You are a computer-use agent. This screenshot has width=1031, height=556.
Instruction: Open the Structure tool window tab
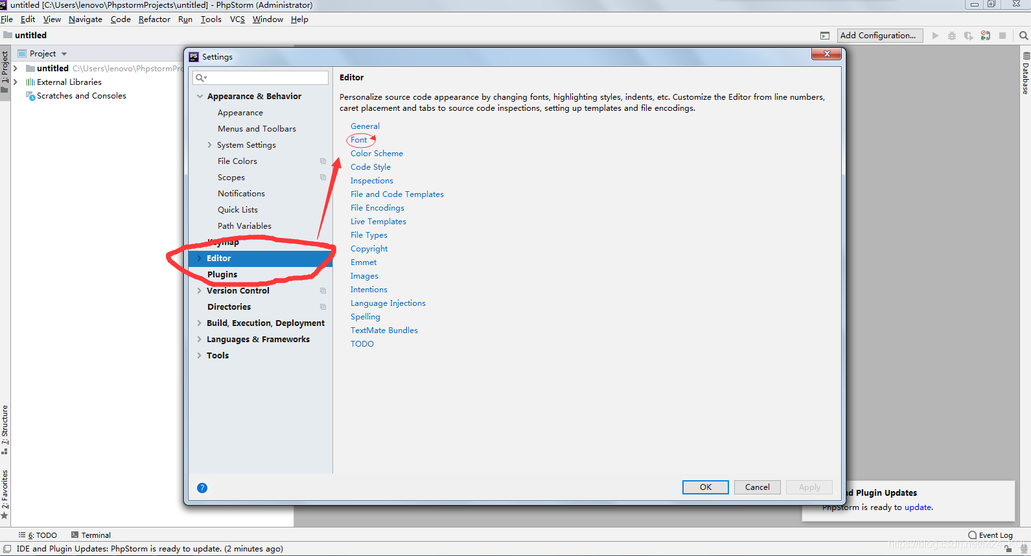[5, 430]
